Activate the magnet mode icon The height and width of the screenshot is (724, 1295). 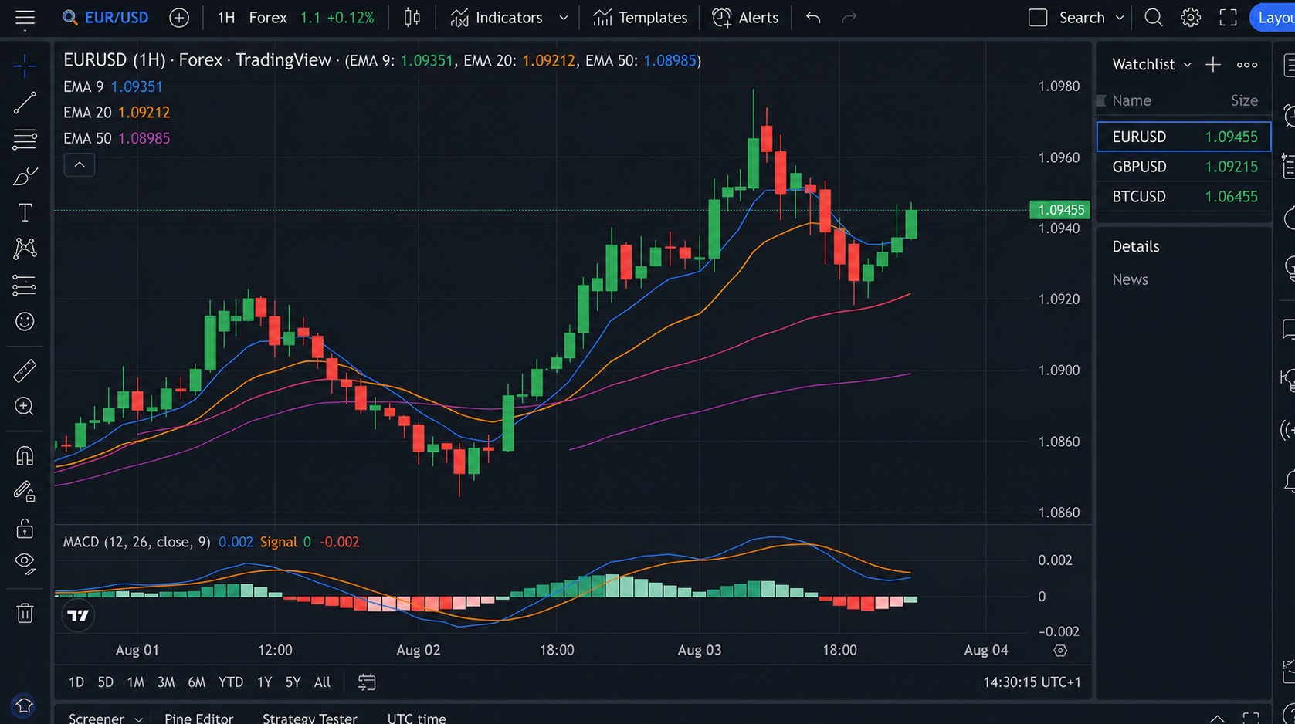point(25,456)
